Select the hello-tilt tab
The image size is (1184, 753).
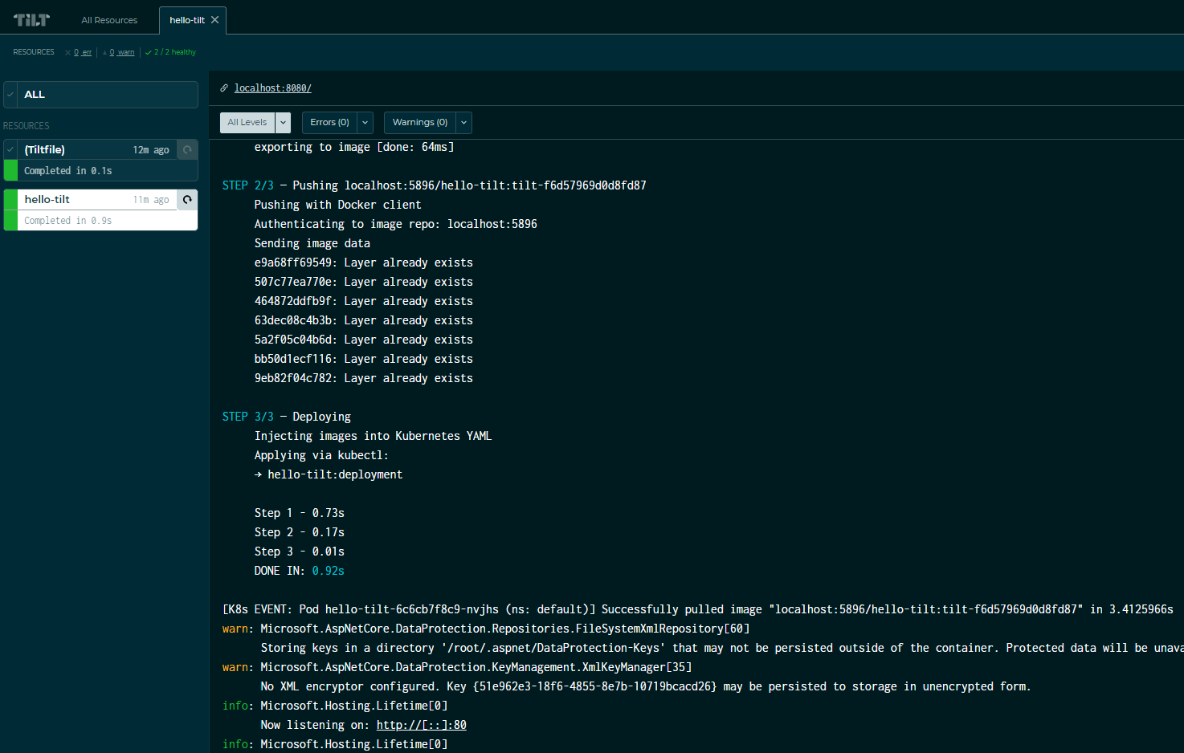tap(187, 20)
